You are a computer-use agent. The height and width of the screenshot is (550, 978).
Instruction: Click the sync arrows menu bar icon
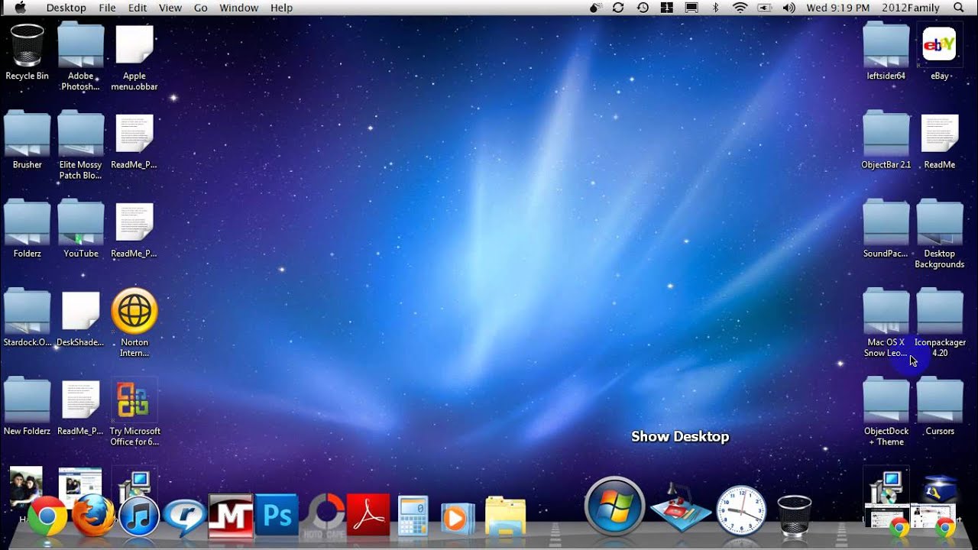[618, 8]
